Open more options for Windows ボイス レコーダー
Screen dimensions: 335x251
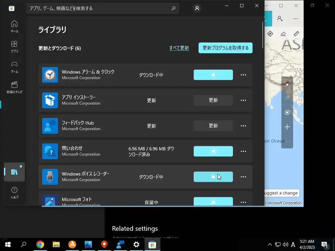pos(243,177)
